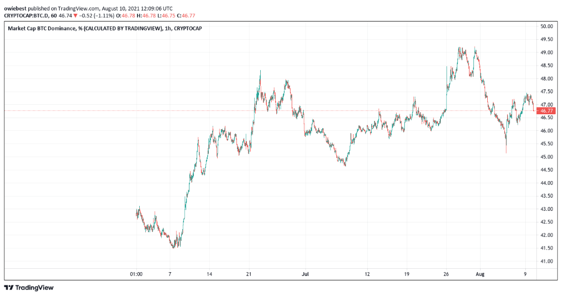The image size is (564, 292).
Task: Click the 14 date label on time axis
Action: tap(209, 273)
